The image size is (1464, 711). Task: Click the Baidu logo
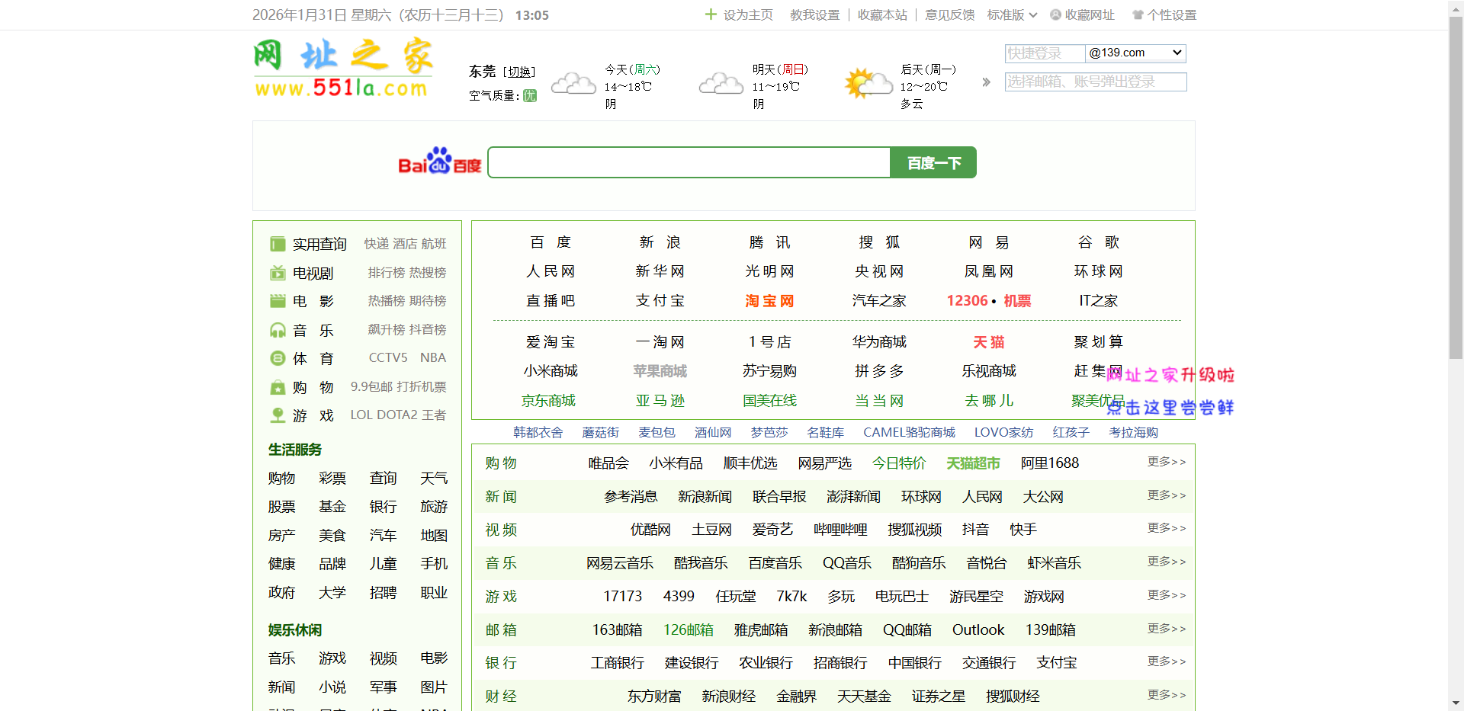coord(438,162)
